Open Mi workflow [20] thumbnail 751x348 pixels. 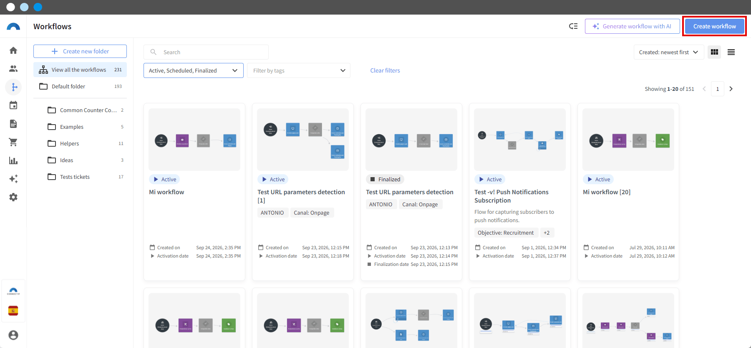pos(628,140)
